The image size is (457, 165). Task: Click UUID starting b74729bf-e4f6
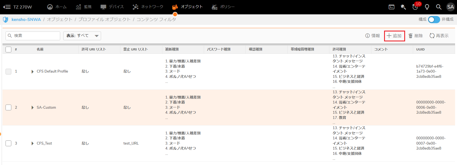(x=430, y=71)
